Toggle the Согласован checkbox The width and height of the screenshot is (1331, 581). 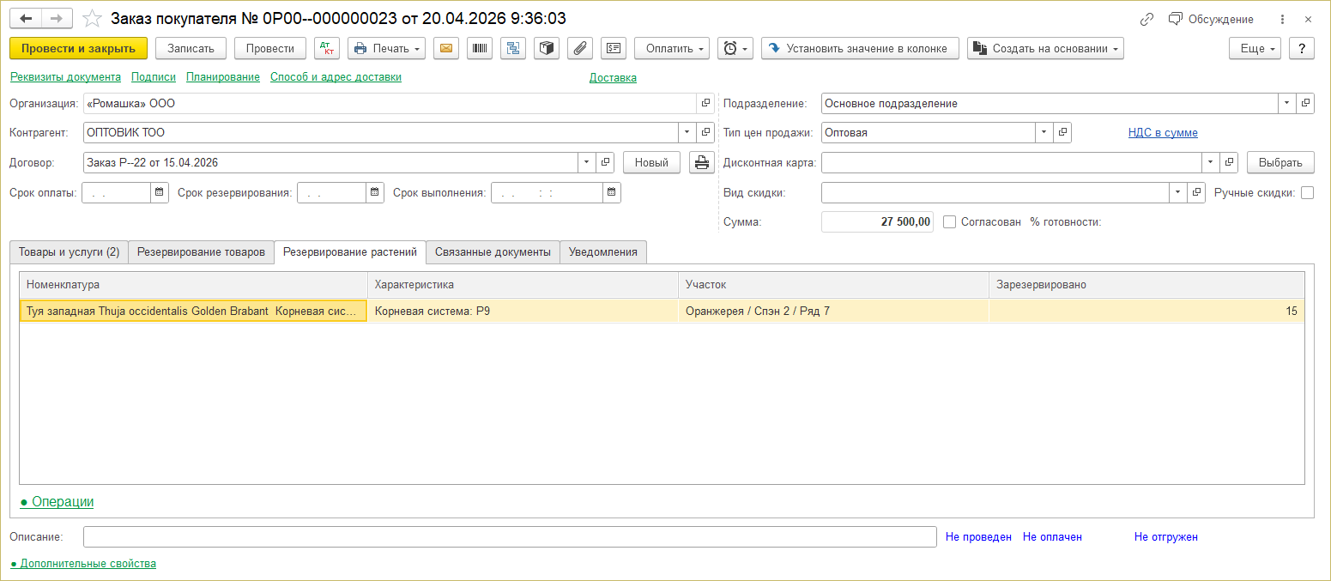(x=949, y=222)
